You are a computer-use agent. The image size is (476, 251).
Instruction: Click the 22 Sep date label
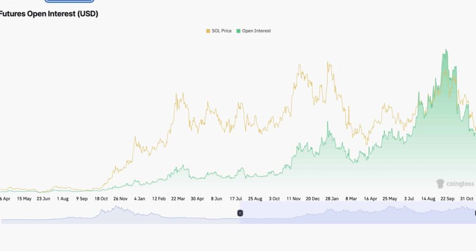click(x=448, y=198)
